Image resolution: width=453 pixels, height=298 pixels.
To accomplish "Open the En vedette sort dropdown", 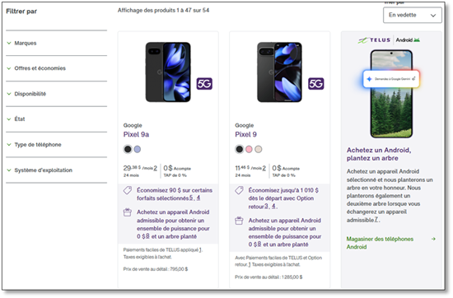I will click(x=413, y=15).
